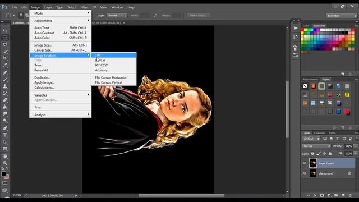The width and height of the screenshot is (359, 202).
Task: Select the Crop tool
Action: [x=5, y=58]
